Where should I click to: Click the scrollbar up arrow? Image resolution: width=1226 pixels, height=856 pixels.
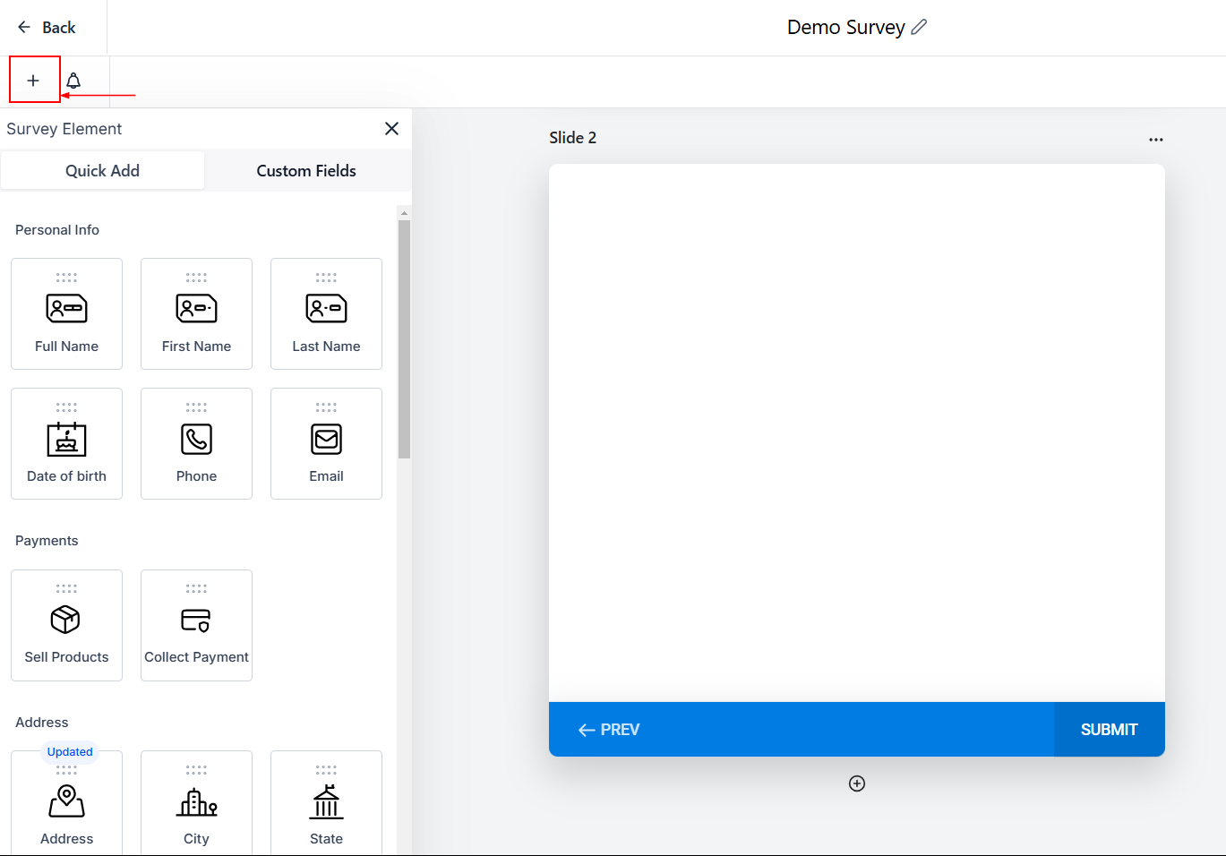coord(404,213)
